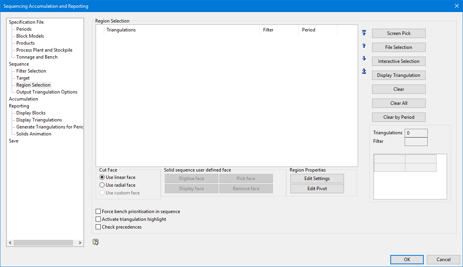Click the Clear by Period button
463x267 pixels.
tap(398, 117)
